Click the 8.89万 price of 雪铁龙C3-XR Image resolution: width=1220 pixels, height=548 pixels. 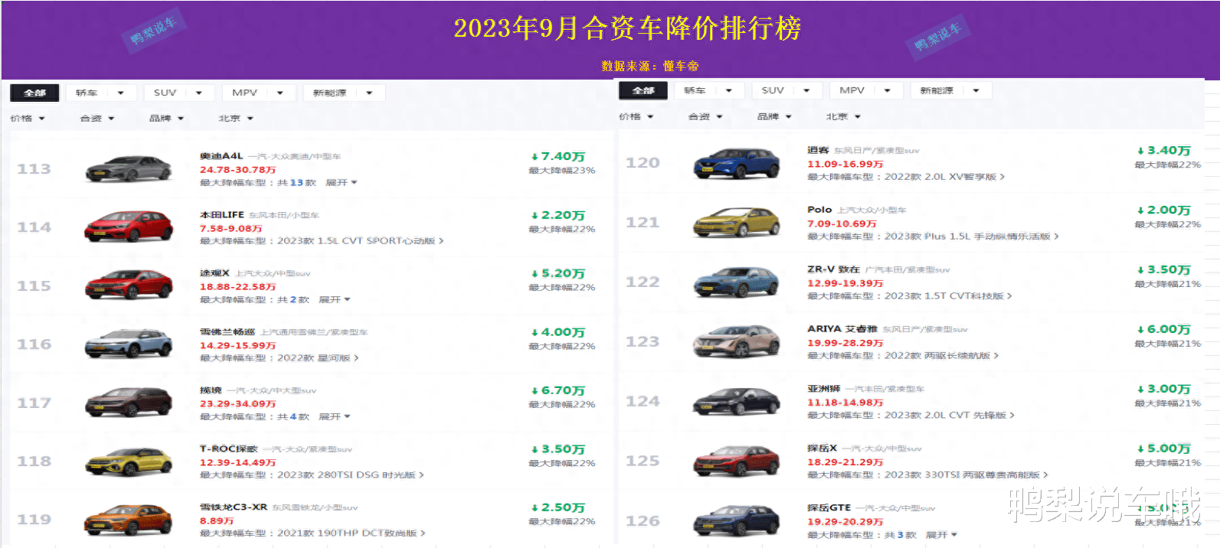tap(217, 521)
